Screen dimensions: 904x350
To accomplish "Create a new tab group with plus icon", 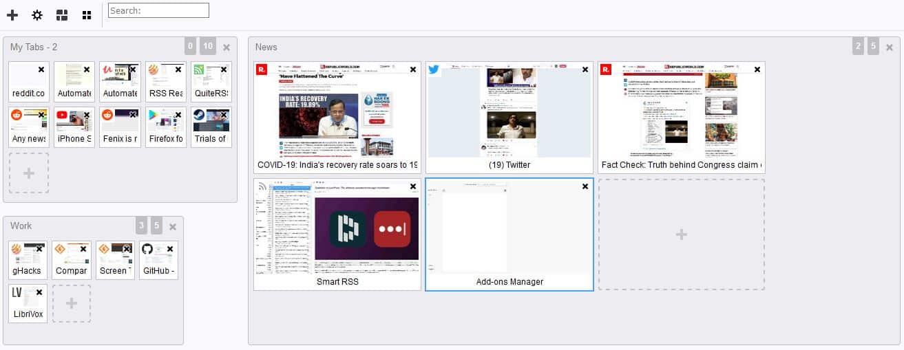I will click(12, 14).
